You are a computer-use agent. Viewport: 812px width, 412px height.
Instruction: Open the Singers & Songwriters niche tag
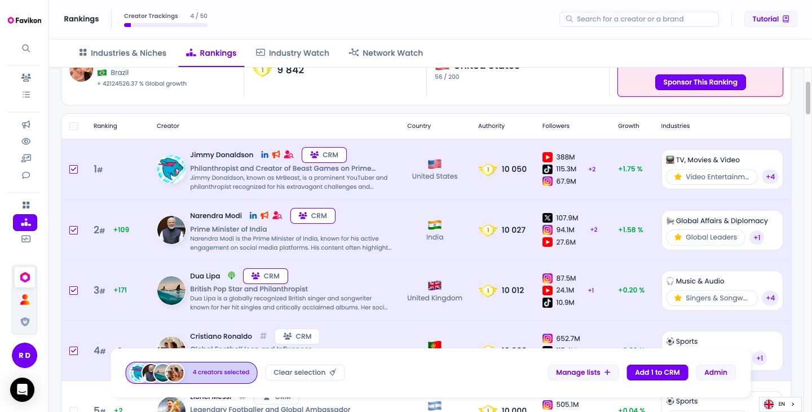point(712,298)
